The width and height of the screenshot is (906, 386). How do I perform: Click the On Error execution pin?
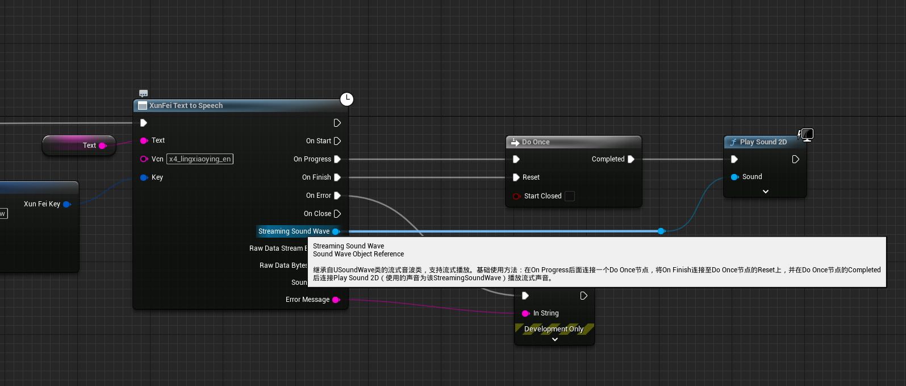(337, 196)
